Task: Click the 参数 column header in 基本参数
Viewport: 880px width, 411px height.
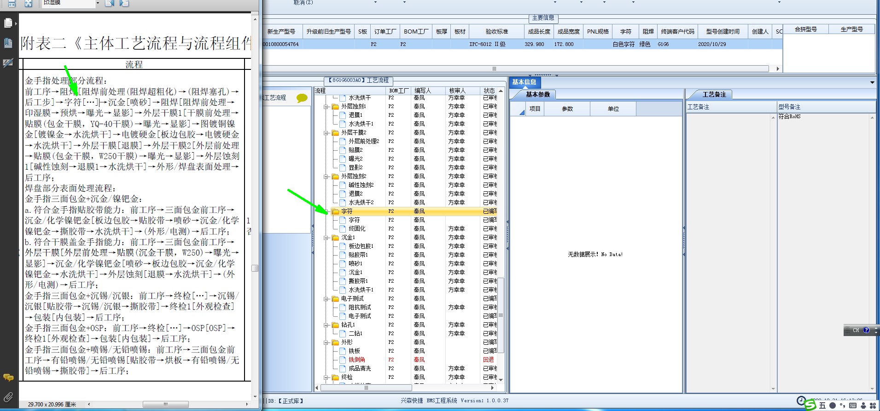Action: [x=567, y=109]
